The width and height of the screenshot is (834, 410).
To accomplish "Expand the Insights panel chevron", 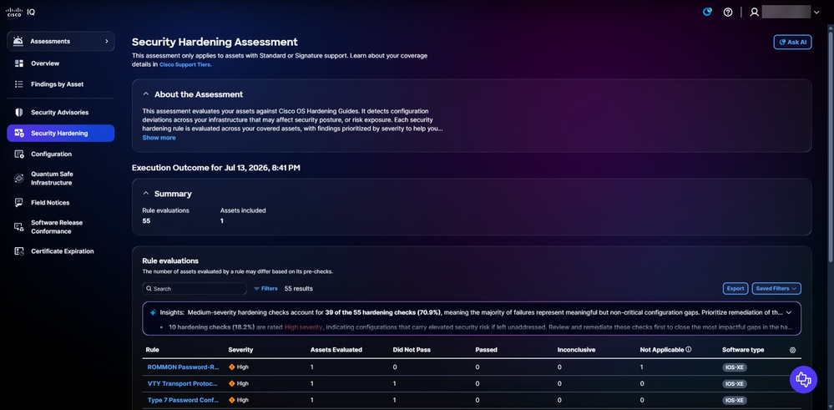I will (789, 312).
